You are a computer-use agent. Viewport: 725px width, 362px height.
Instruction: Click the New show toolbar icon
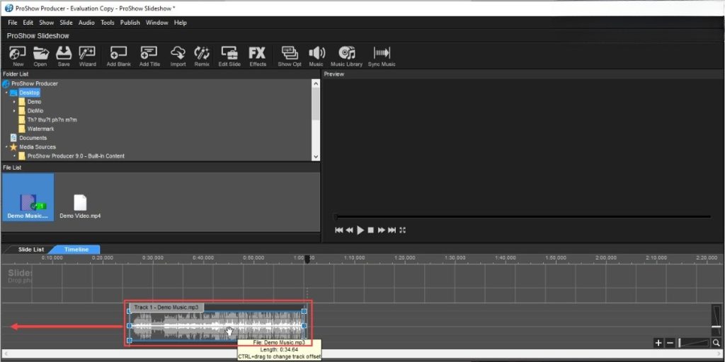18,57
